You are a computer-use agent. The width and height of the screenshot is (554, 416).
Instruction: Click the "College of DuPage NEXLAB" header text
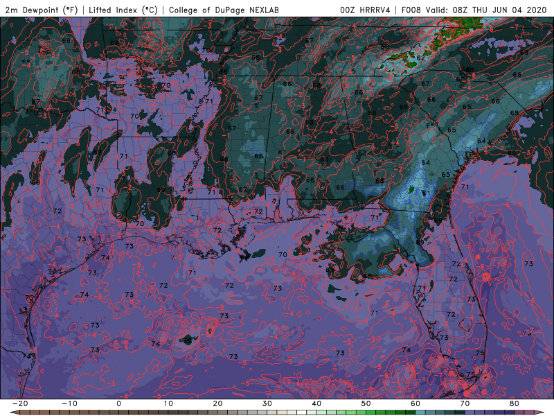click(224, 10)
